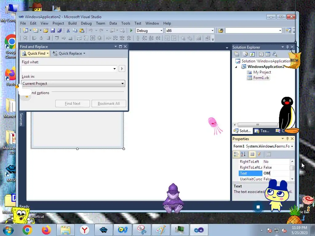
Task: Open the Sources side tab
Action: 21,119
